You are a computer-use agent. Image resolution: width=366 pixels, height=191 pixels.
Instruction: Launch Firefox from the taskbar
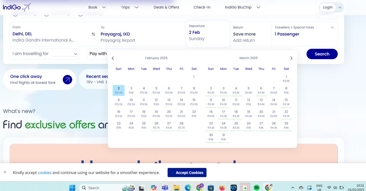pyautogui.click(x=222, y=188)
